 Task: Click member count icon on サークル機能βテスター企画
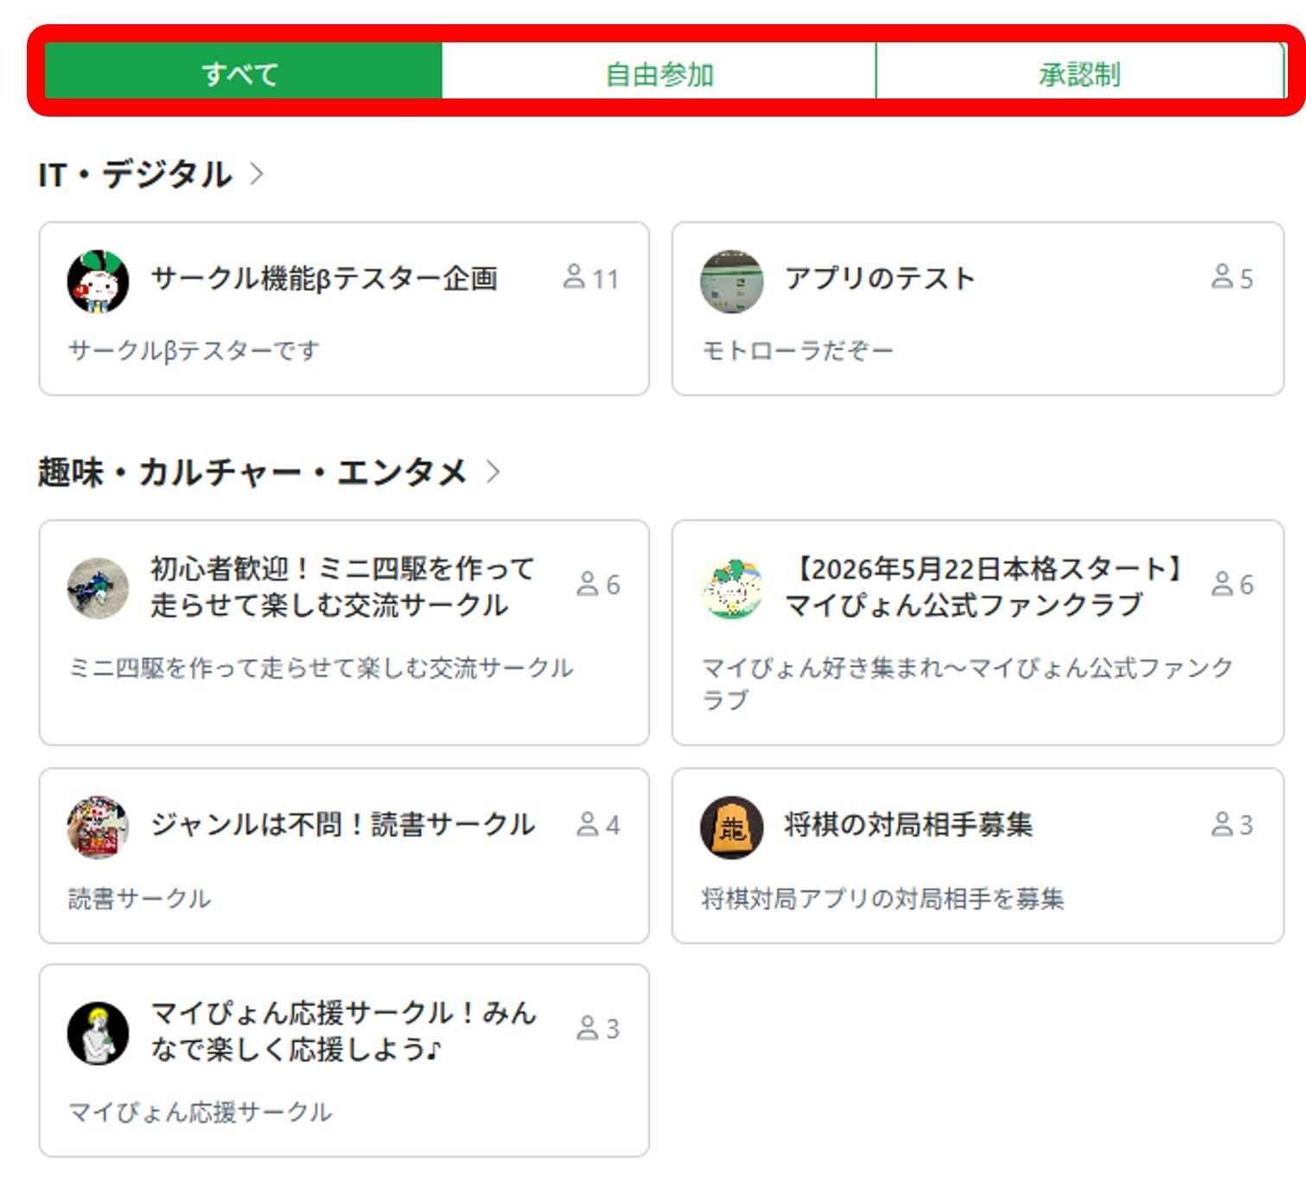tap(574, 276)
